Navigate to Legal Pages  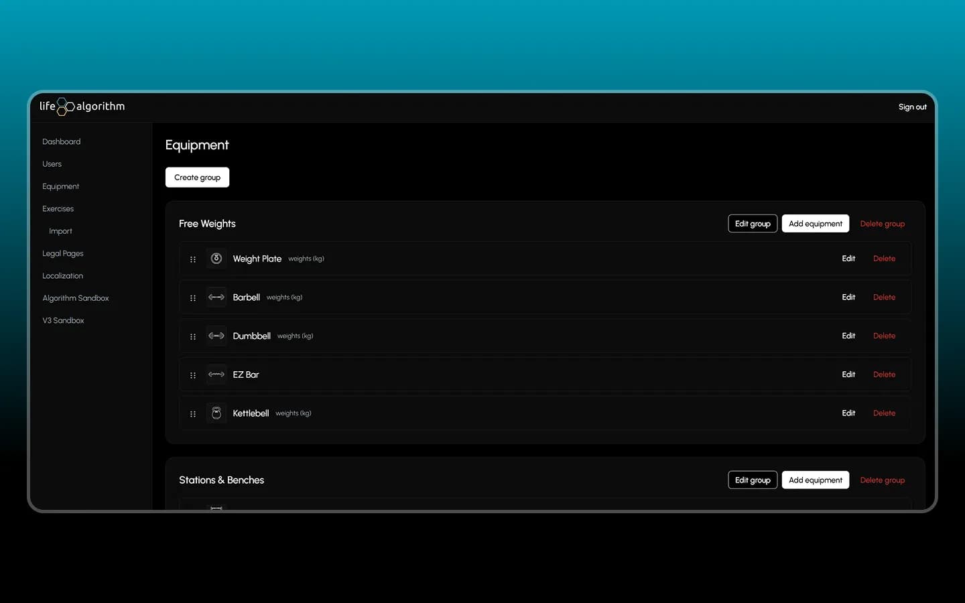[x=63, y=253]
